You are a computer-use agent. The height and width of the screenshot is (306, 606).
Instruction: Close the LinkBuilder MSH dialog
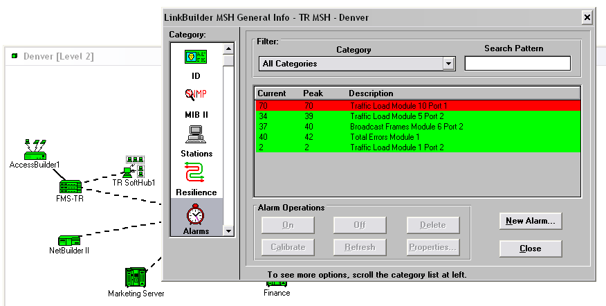pos(587,17)
